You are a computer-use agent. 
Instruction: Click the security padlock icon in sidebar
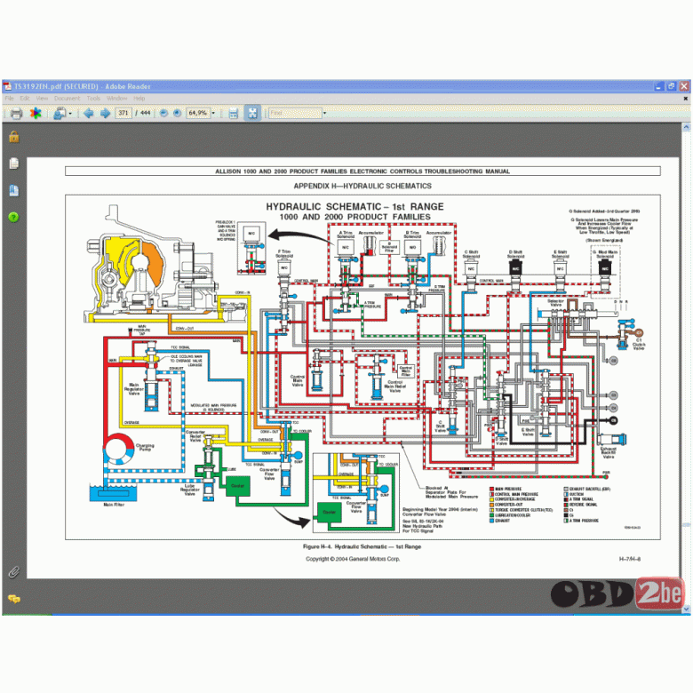click(14, 137)
